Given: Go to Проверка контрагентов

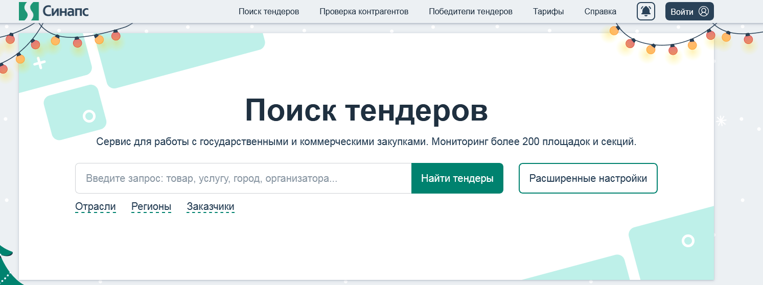Looking at the screenshot, I should point(364,12).
